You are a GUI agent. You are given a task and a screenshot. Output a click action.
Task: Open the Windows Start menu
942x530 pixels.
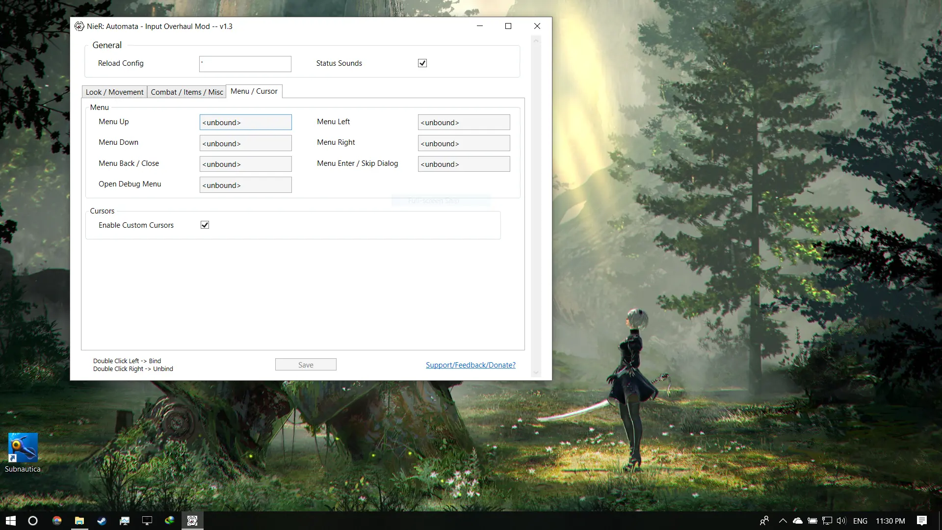pos(11,521)
